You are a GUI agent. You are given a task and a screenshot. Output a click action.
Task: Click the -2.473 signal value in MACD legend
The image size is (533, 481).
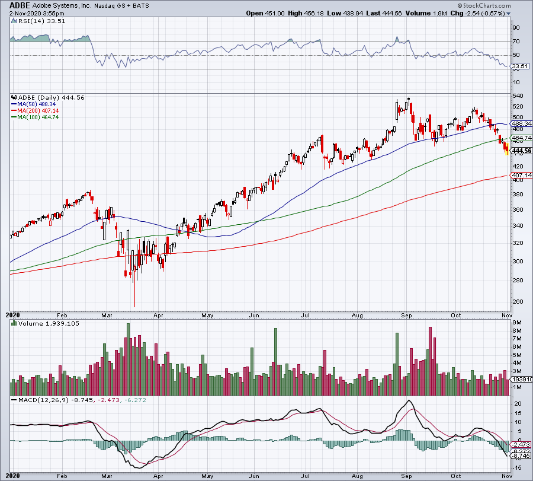click(x=108, y=400)
